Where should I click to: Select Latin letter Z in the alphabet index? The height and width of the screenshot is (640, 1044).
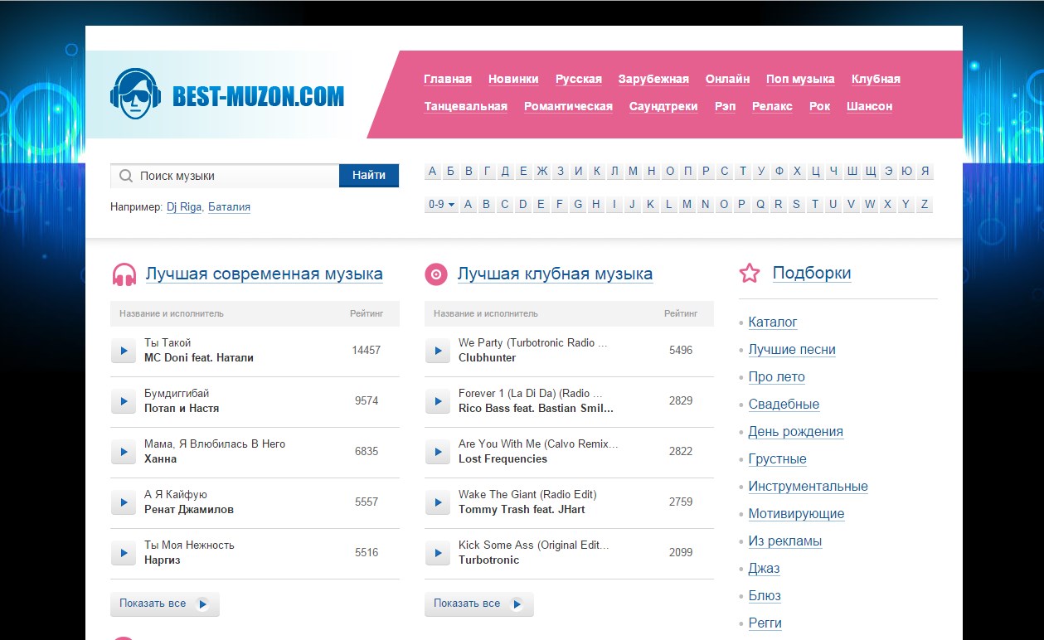(x=924, y=205)
